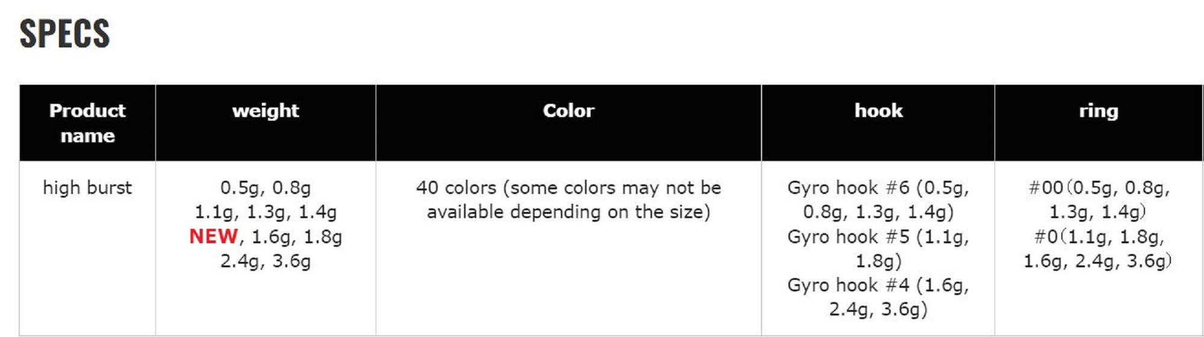Click the SPECS heading
This screenshot has width=1204, height=337.
point(64,33)
